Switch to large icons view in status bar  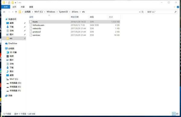tap(177, 114)
